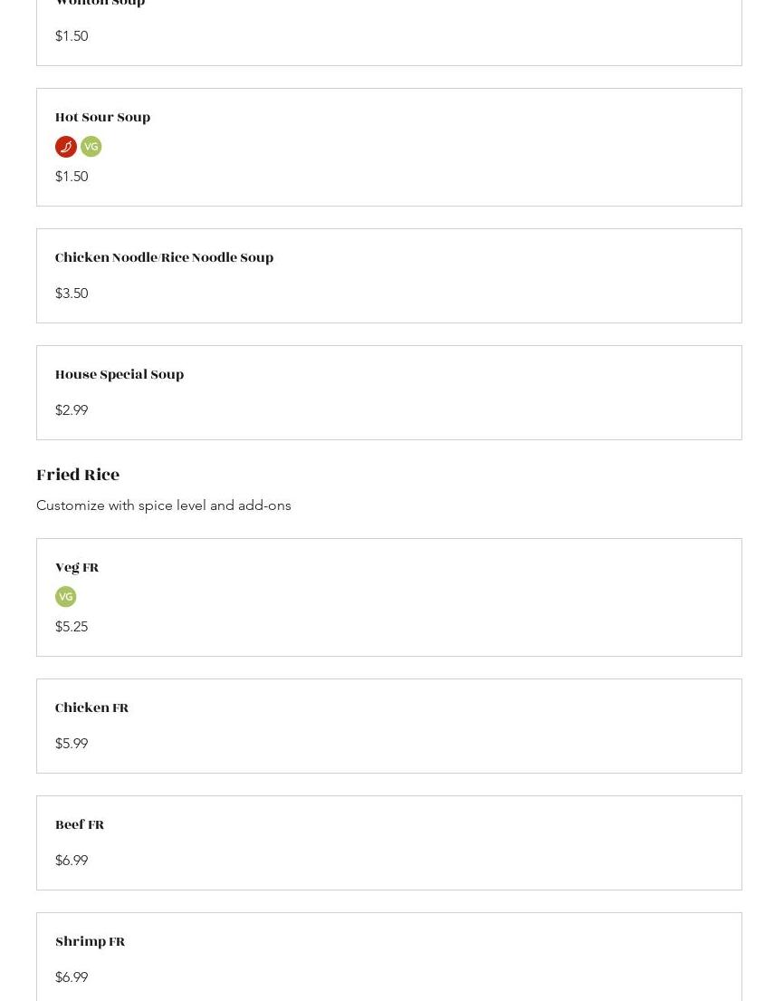Click the $3.50 price label
The width and height of the screenshot is (765, 1001).
[x=72, y=294]
